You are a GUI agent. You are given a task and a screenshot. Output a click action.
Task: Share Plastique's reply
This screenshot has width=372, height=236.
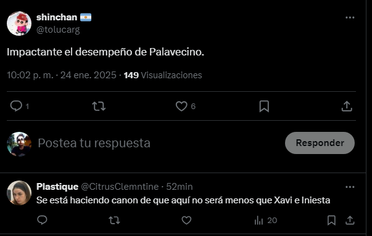click(350, 221)
